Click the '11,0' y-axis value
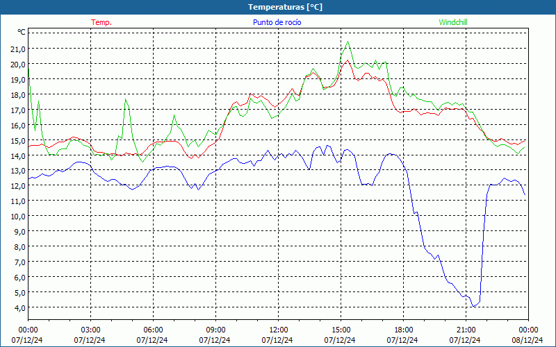Viewport: 556px width, 347px height. [18, 201]
